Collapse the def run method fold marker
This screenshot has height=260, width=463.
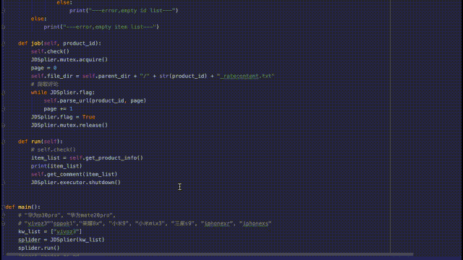3,142
